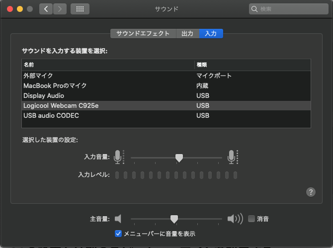The image size is (333, 248).
Task: Toggle メニューバーに音量を表示 checkbox
Action: (x=118, y=234)
